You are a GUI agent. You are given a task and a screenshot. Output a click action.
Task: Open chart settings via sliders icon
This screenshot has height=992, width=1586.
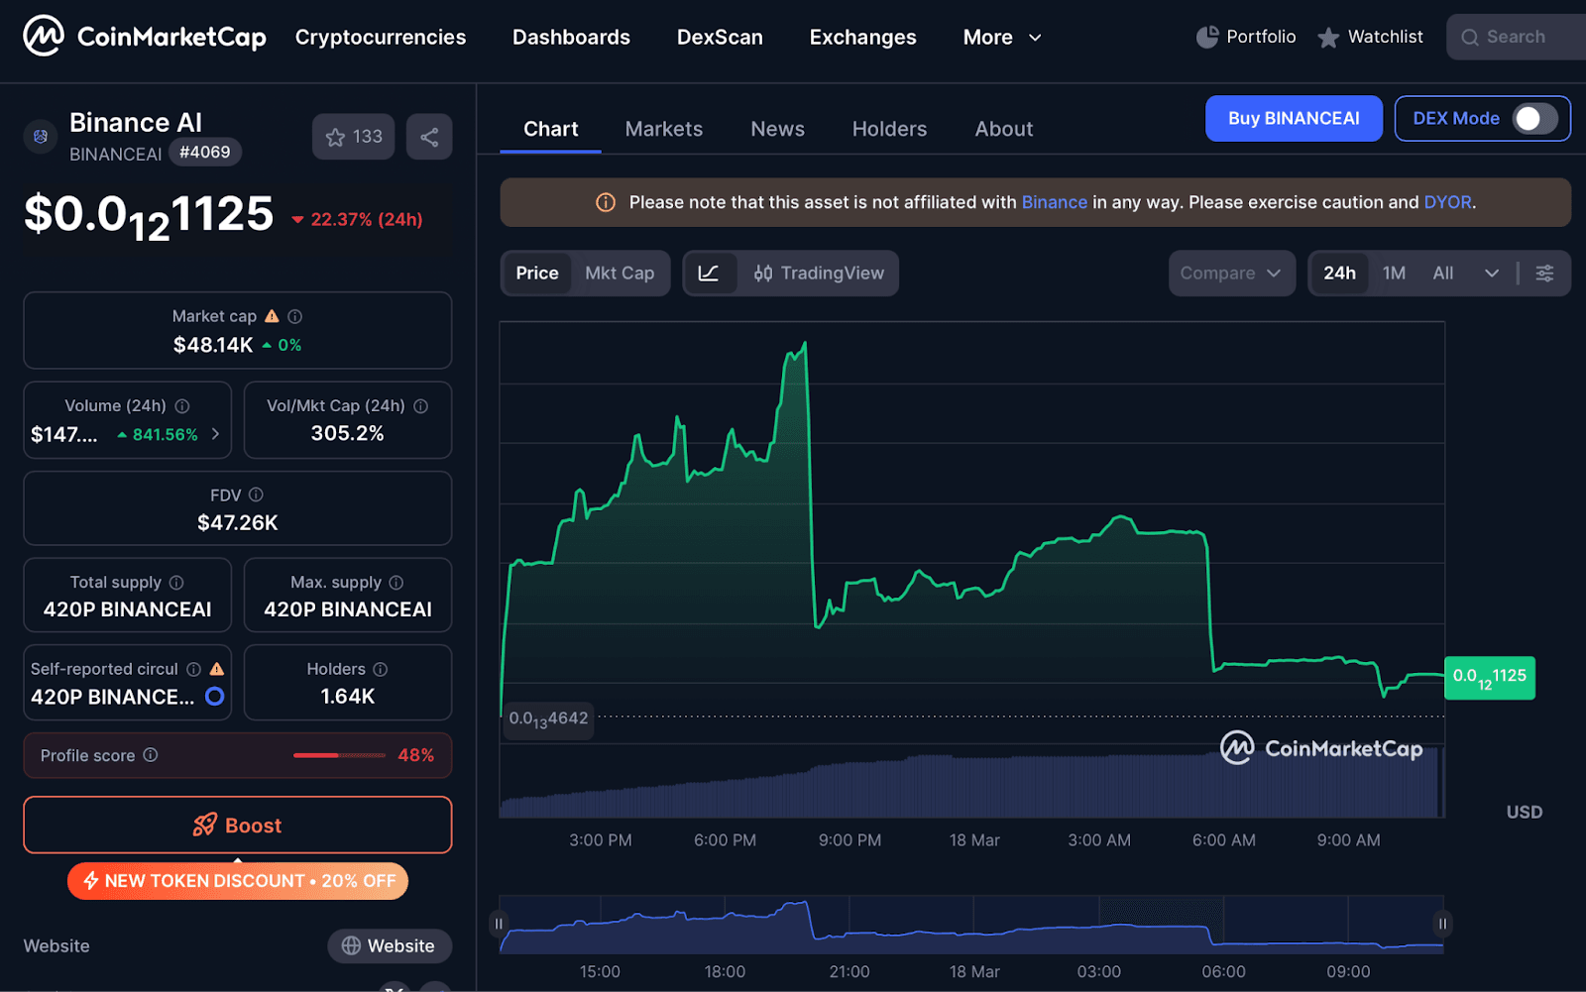pyautogui.click(x=1545, y=273)
